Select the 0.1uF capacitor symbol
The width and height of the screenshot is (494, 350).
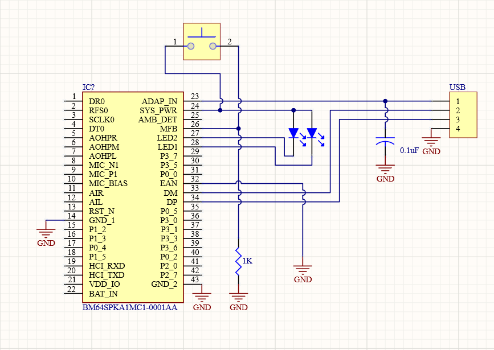click(x=385, y=141)
